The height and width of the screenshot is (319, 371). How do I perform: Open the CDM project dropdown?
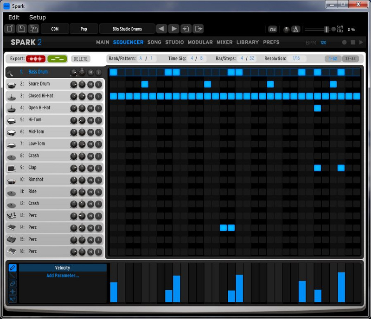click(55, 29)
